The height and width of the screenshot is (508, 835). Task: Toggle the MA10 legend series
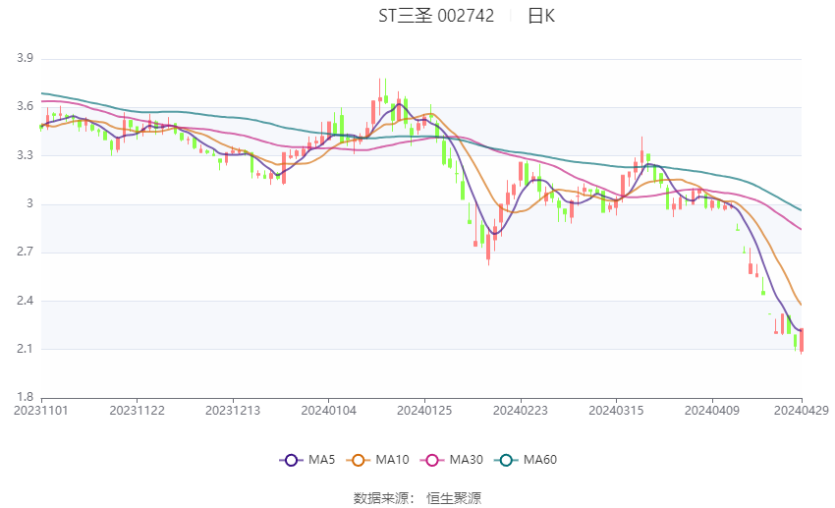coord(373,459)
